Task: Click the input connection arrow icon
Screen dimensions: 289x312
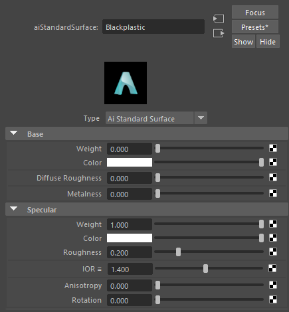Action: (219, 19)
